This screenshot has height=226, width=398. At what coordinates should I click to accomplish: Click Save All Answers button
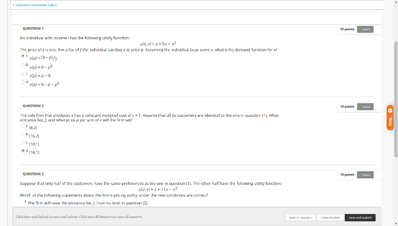pyautogui.click(x=300, y=217)
